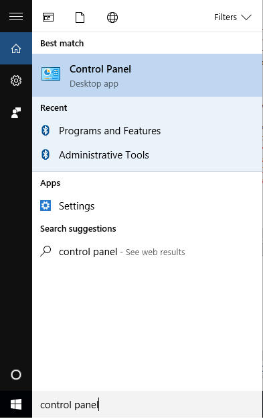Click the Control Panel app icon
Image resolution: width=263 pixels, height=419 pixels.
point(51,74)
